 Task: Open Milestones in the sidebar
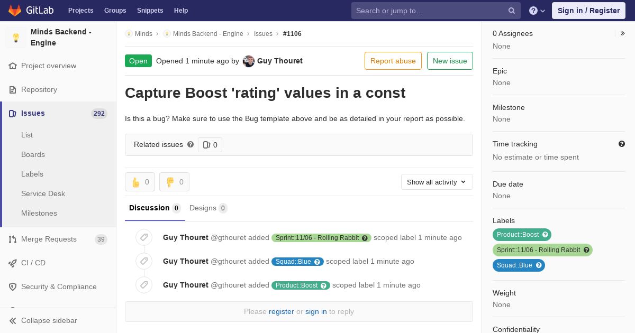point(39,214)
